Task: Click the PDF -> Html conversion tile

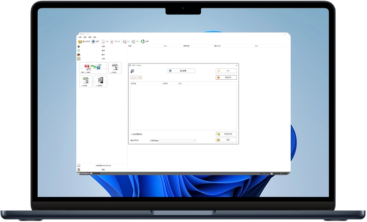Action: coord(93,68)
